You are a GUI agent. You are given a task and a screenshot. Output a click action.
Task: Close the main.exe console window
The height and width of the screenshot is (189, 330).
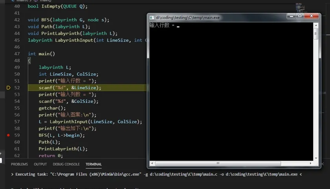click(x=312, y=16)
